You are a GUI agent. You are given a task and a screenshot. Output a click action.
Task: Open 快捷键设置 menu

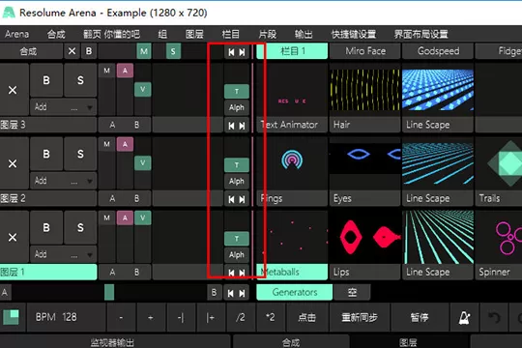[x=354, y=34]
